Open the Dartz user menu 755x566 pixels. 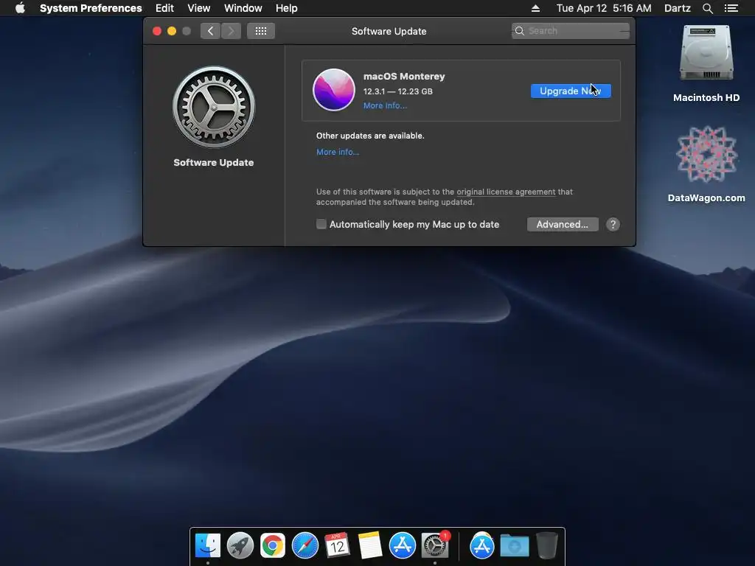coord(677,8)
